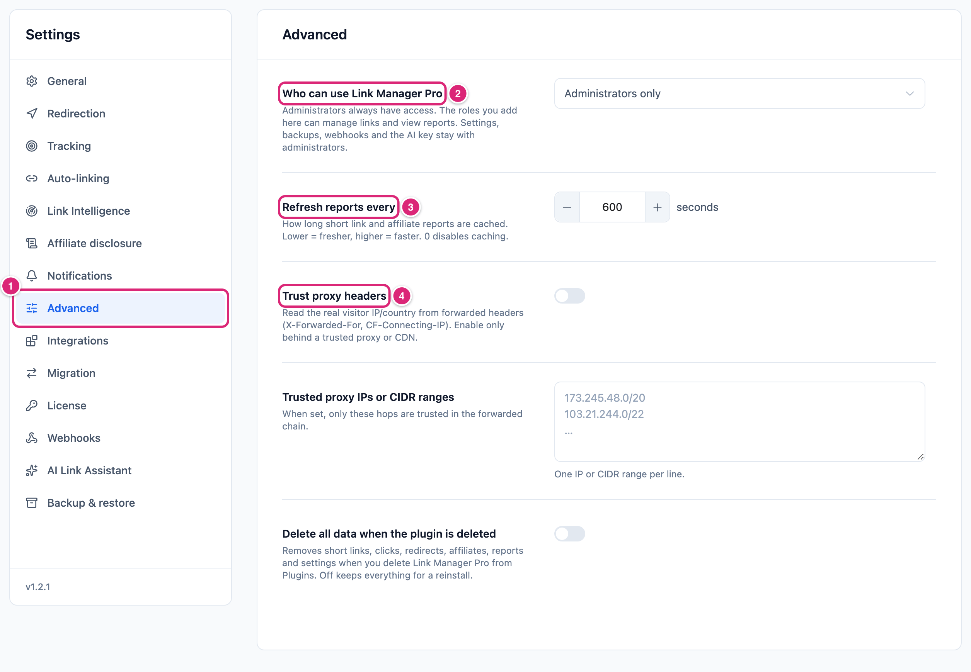Image resolution: width=971 pixels, height=672 pixels.
Task: Click the Backup & restore archive icon
Action: tap(32, 502)
